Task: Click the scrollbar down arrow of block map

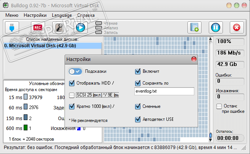Action: pos(210,140)
